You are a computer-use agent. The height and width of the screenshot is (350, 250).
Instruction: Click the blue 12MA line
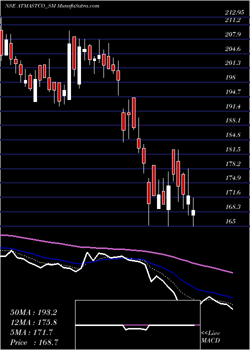pyautogui.click(x=116, y=258)
